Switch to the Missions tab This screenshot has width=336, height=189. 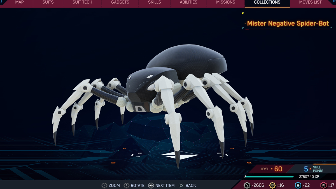tap(225, 3)
